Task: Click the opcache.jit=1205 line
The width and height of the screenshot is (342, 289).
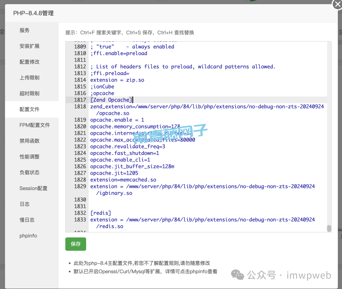Action: coord(114,173)
